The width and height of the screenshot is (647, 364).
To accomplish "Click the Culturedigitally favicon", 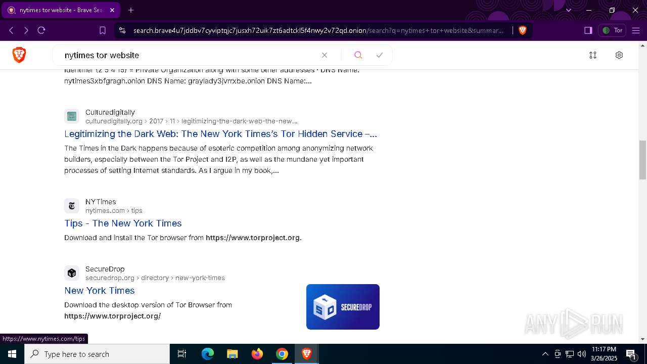I will [72, 116].
